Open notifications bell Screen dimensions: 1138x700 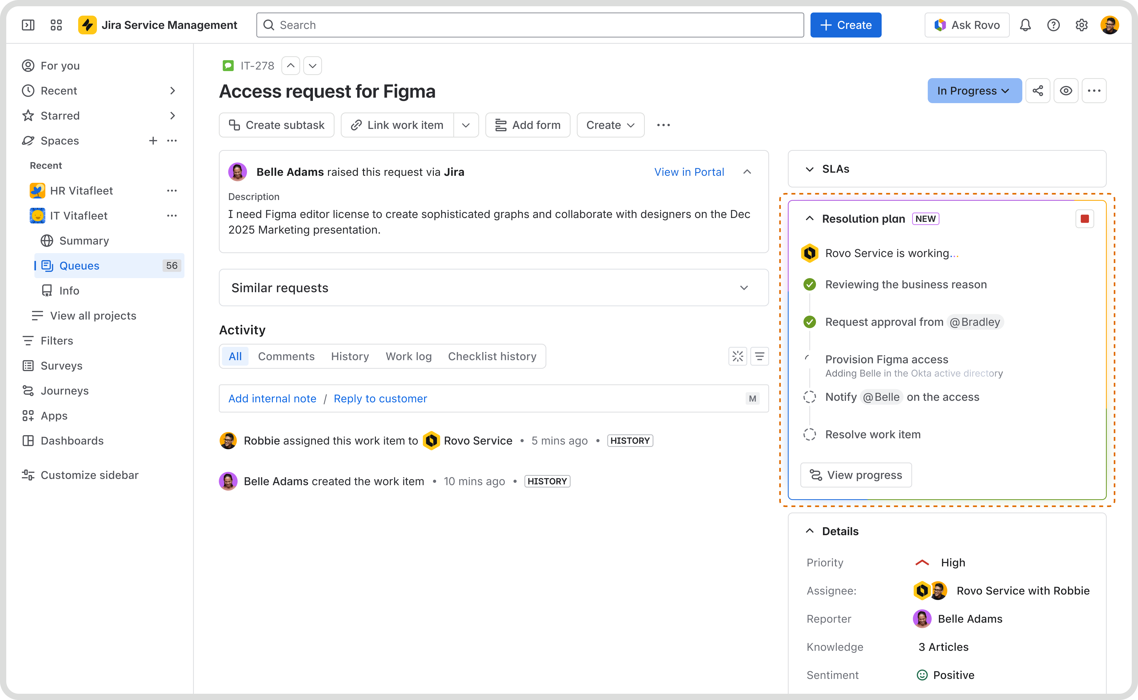pos(1025,25)
